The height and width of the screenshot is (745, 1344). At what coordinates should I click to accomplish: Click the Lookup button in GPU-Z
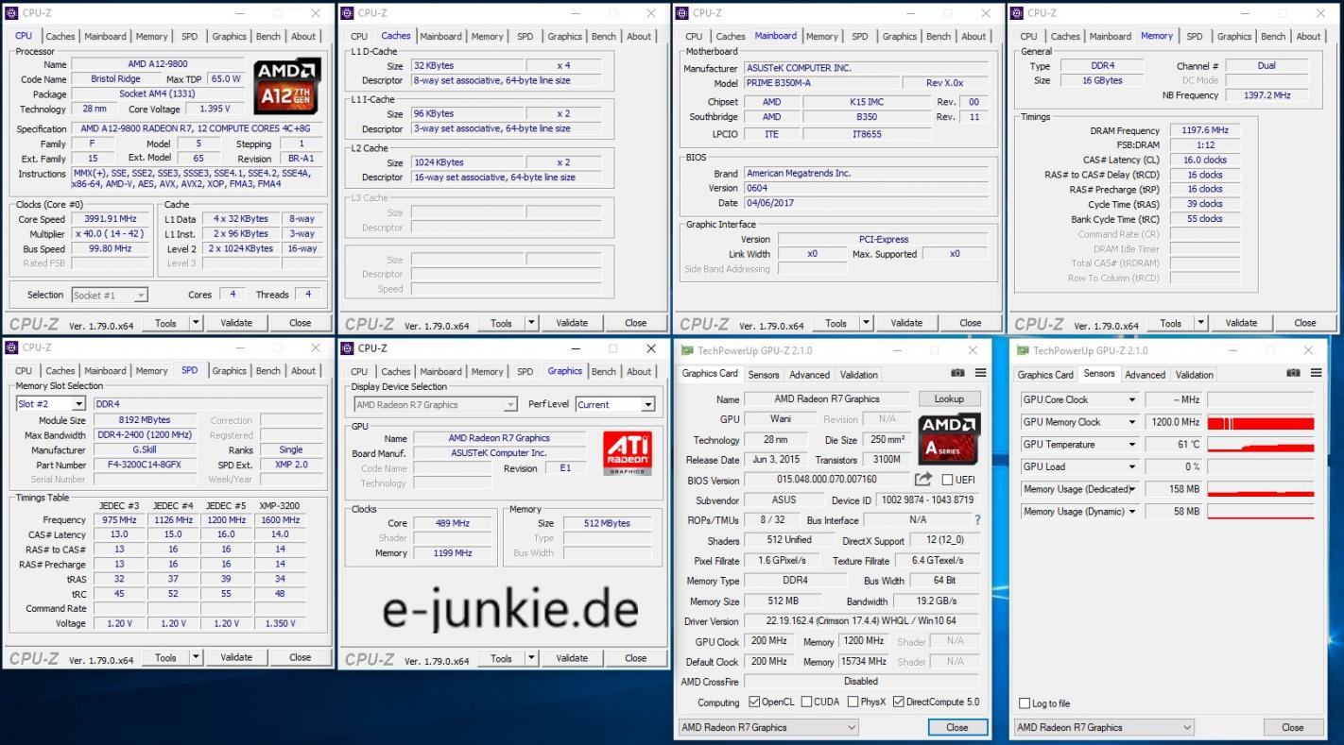(949, 398)
